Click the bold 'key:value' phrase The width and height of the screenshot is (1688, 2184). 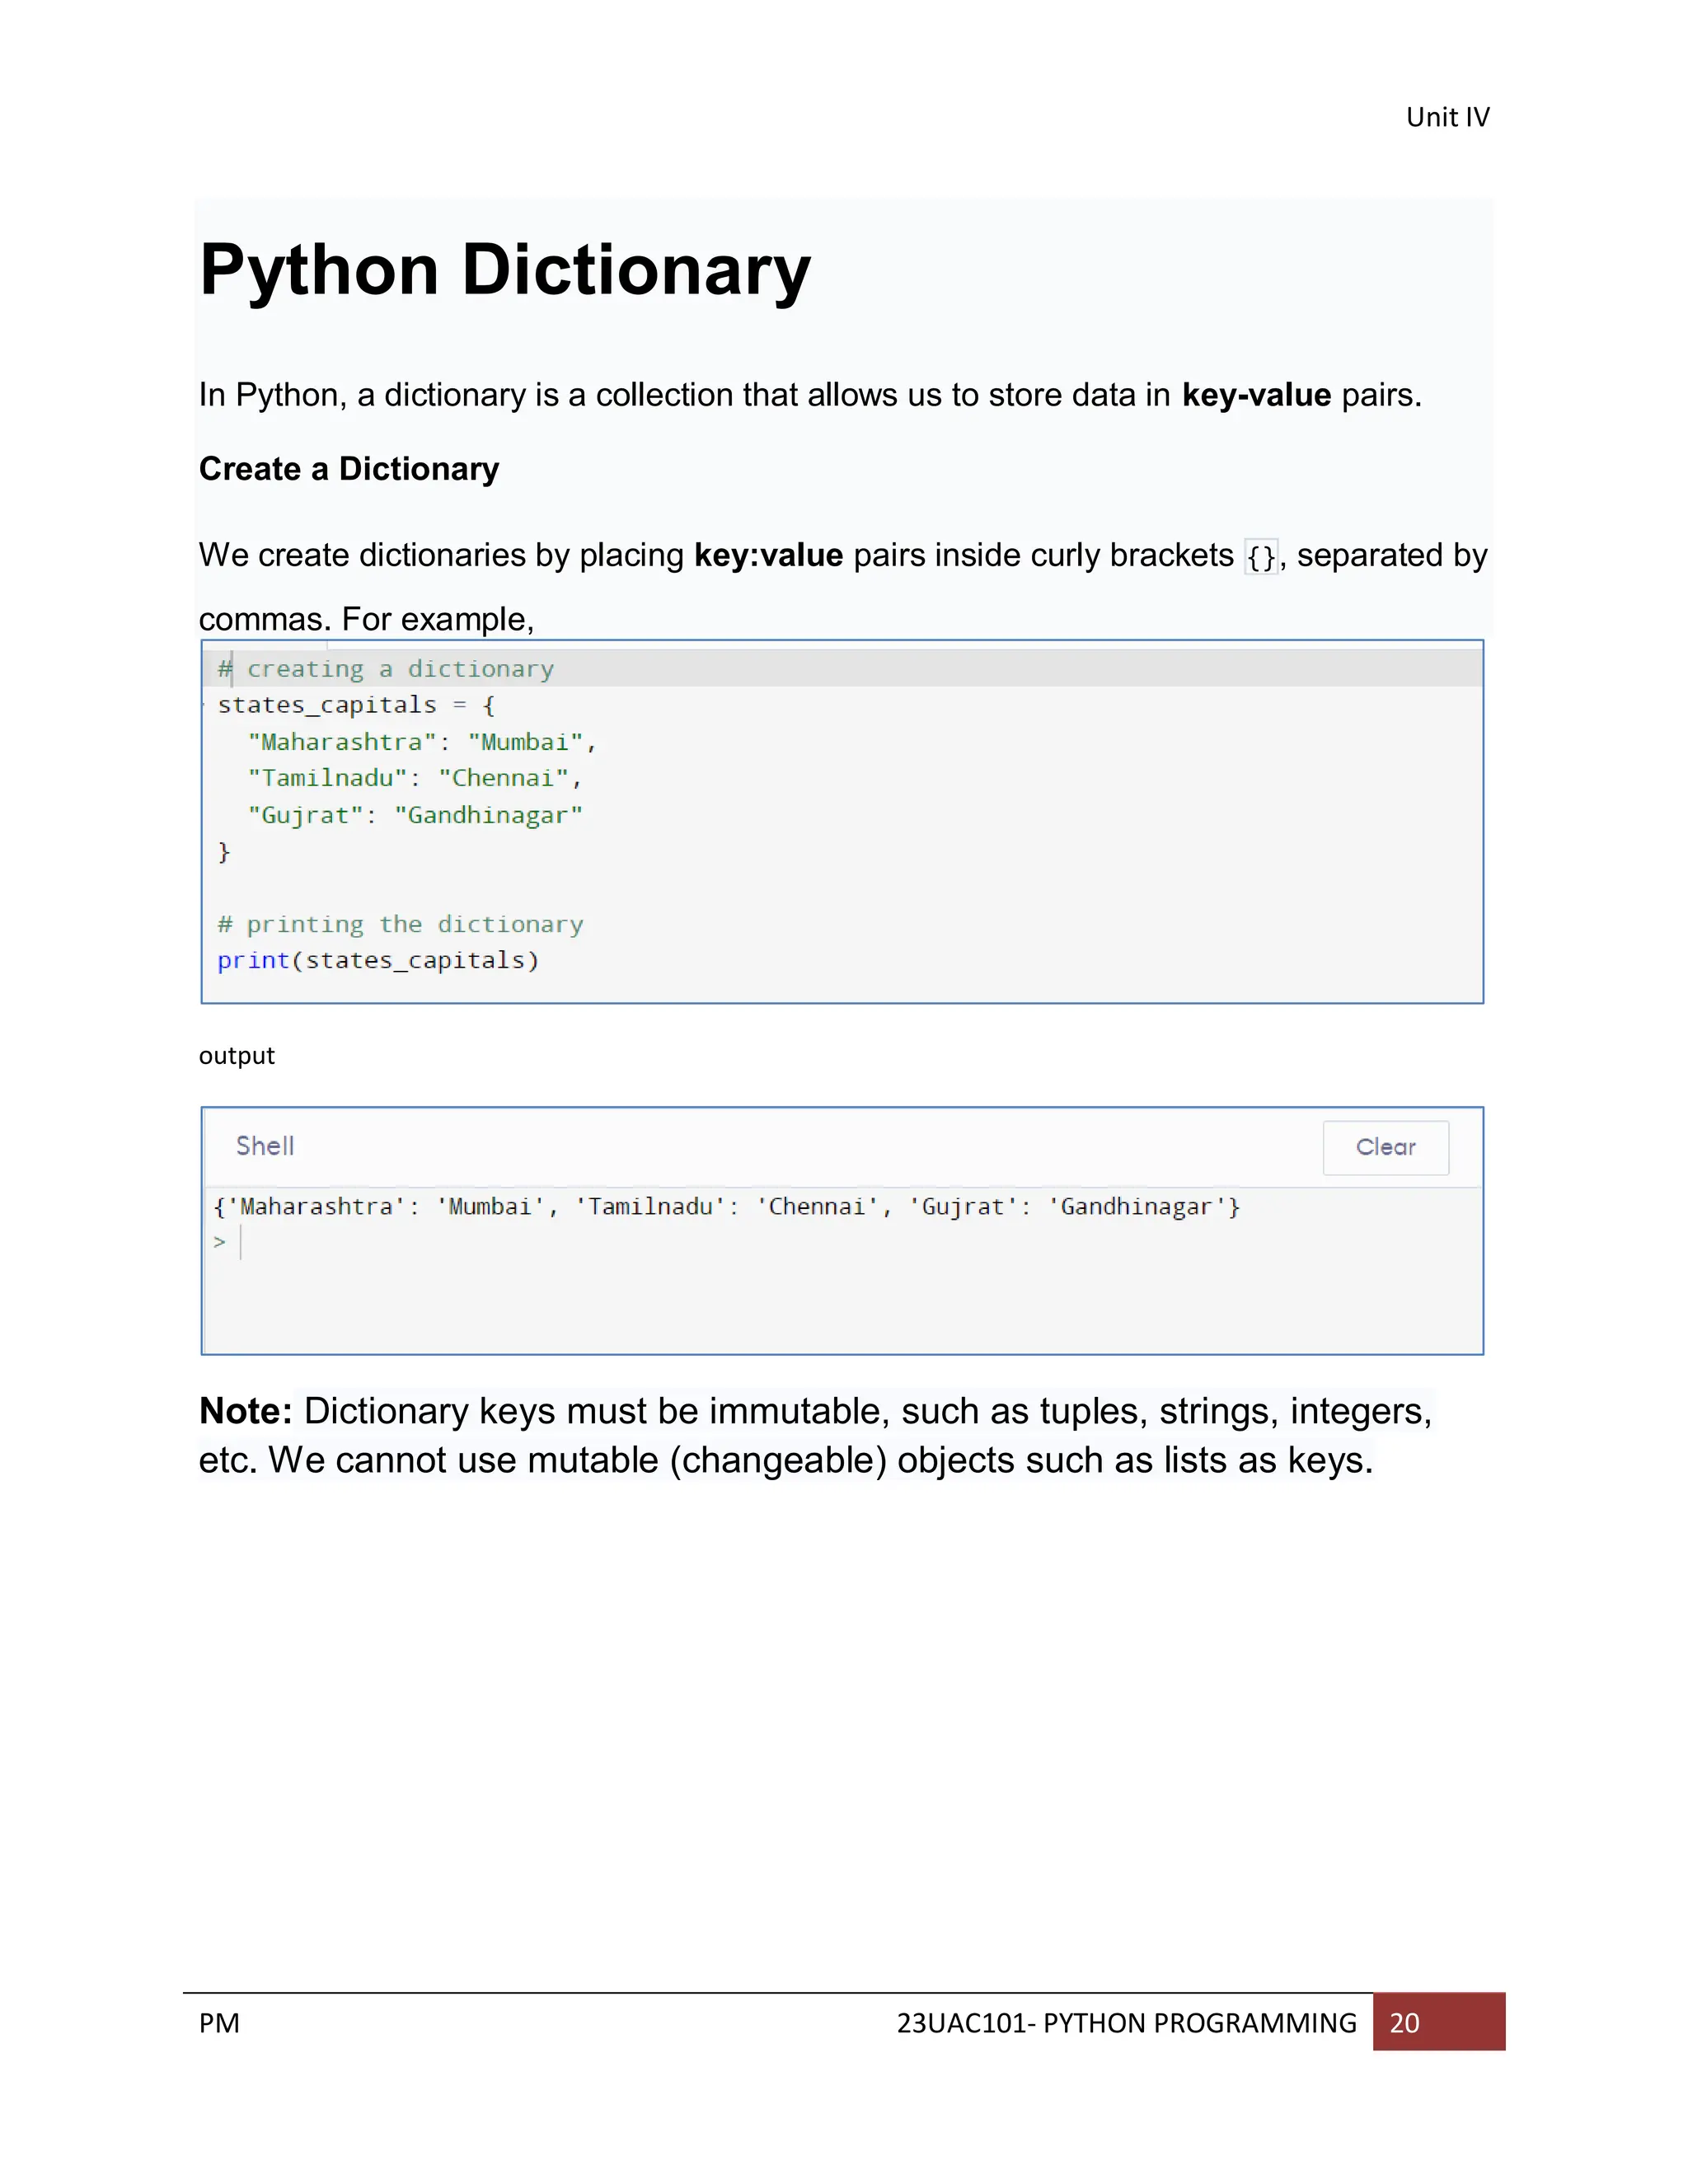point(768,555)
